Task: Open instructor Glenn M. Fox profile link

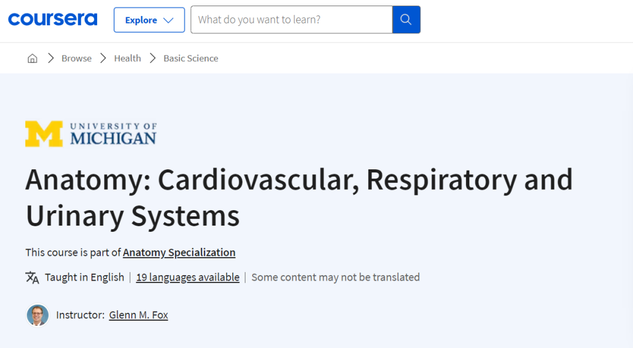Action: coord(138,315)
